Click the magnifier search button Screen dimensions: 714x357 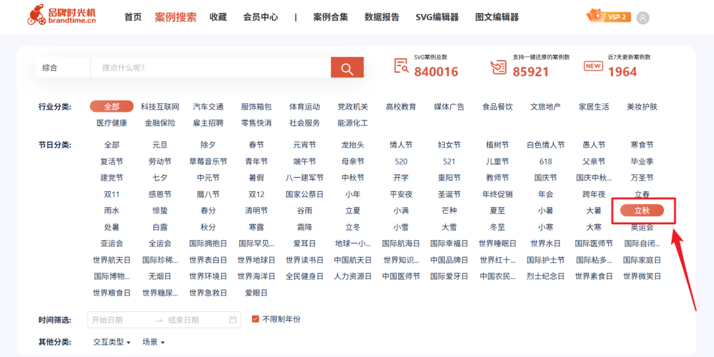click(x=347, y=67)
